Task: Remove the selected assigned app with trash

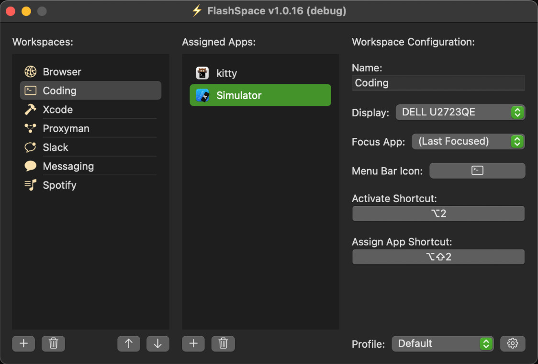Action: [x=223, y=343]
